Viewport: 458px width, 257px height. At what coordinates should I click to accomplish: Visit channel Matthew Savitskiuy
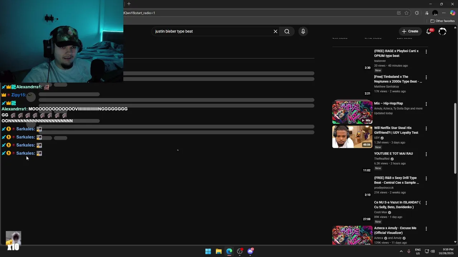pyautogui.click(x=386, y=87)
